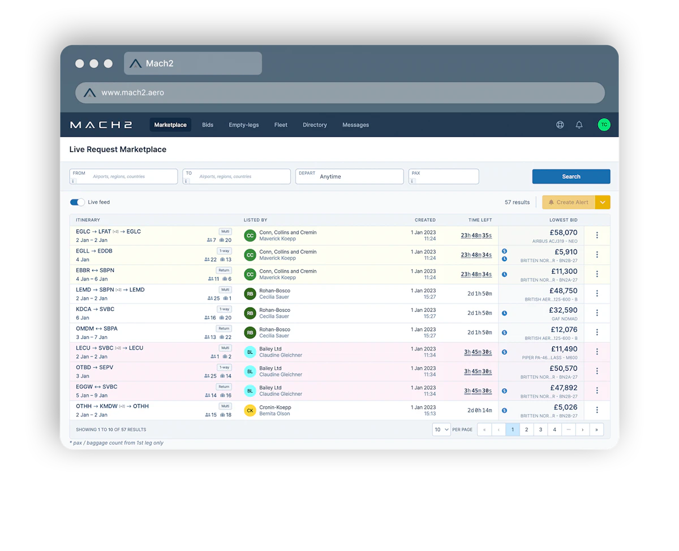Open three-dot menu for KDCA → SVBC row
The height and width of the screenshot is (551, 679).
click(x=597, y=313)
